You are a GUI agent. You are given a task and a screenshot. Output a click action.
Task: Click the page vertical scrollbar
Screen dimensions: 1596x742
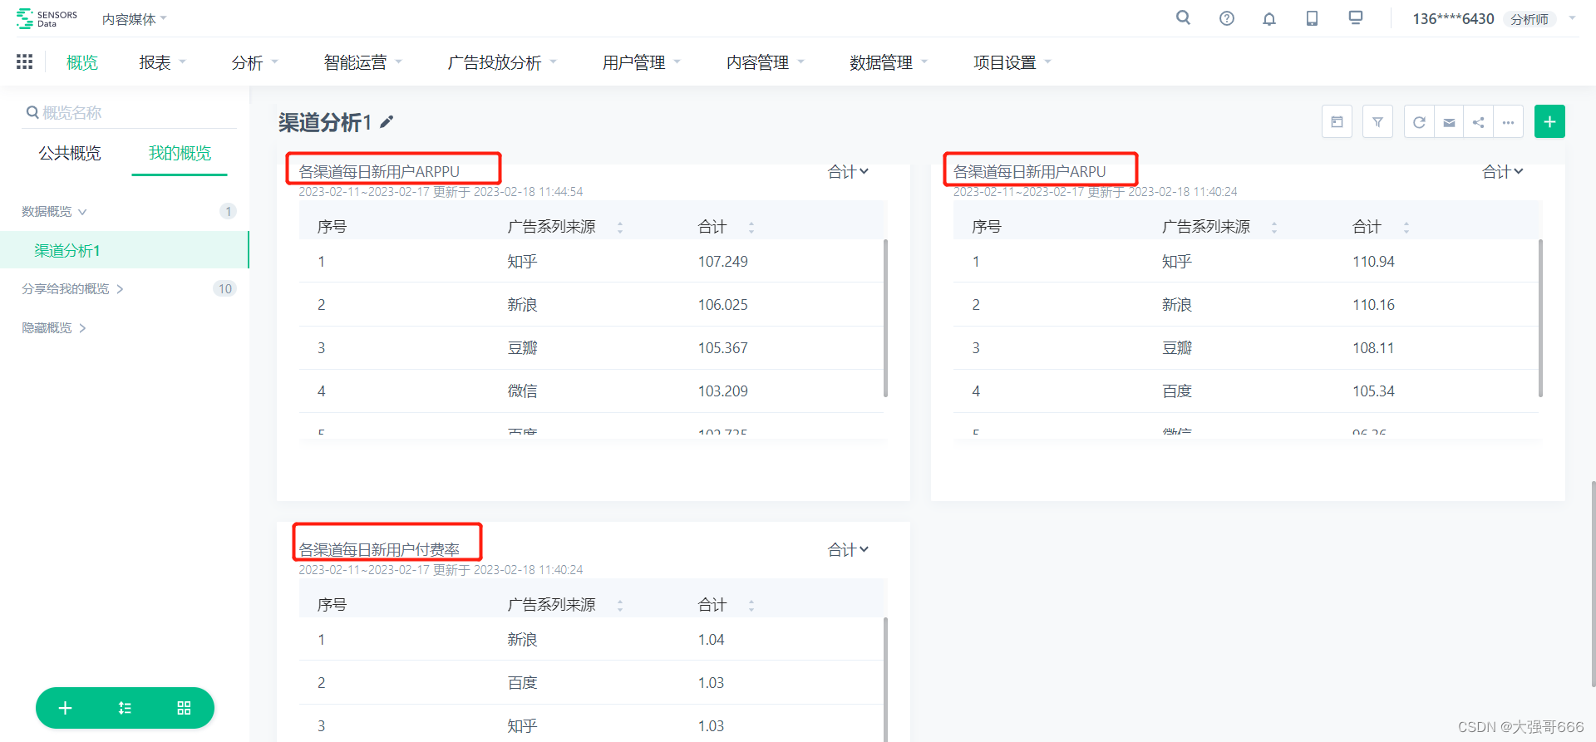(1593, 583)
